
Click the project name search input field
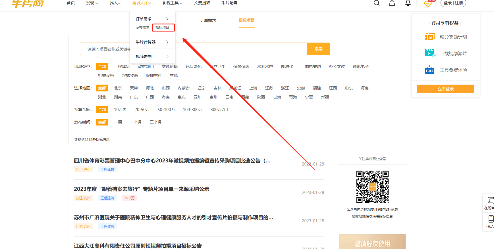(x=193, y=49)
